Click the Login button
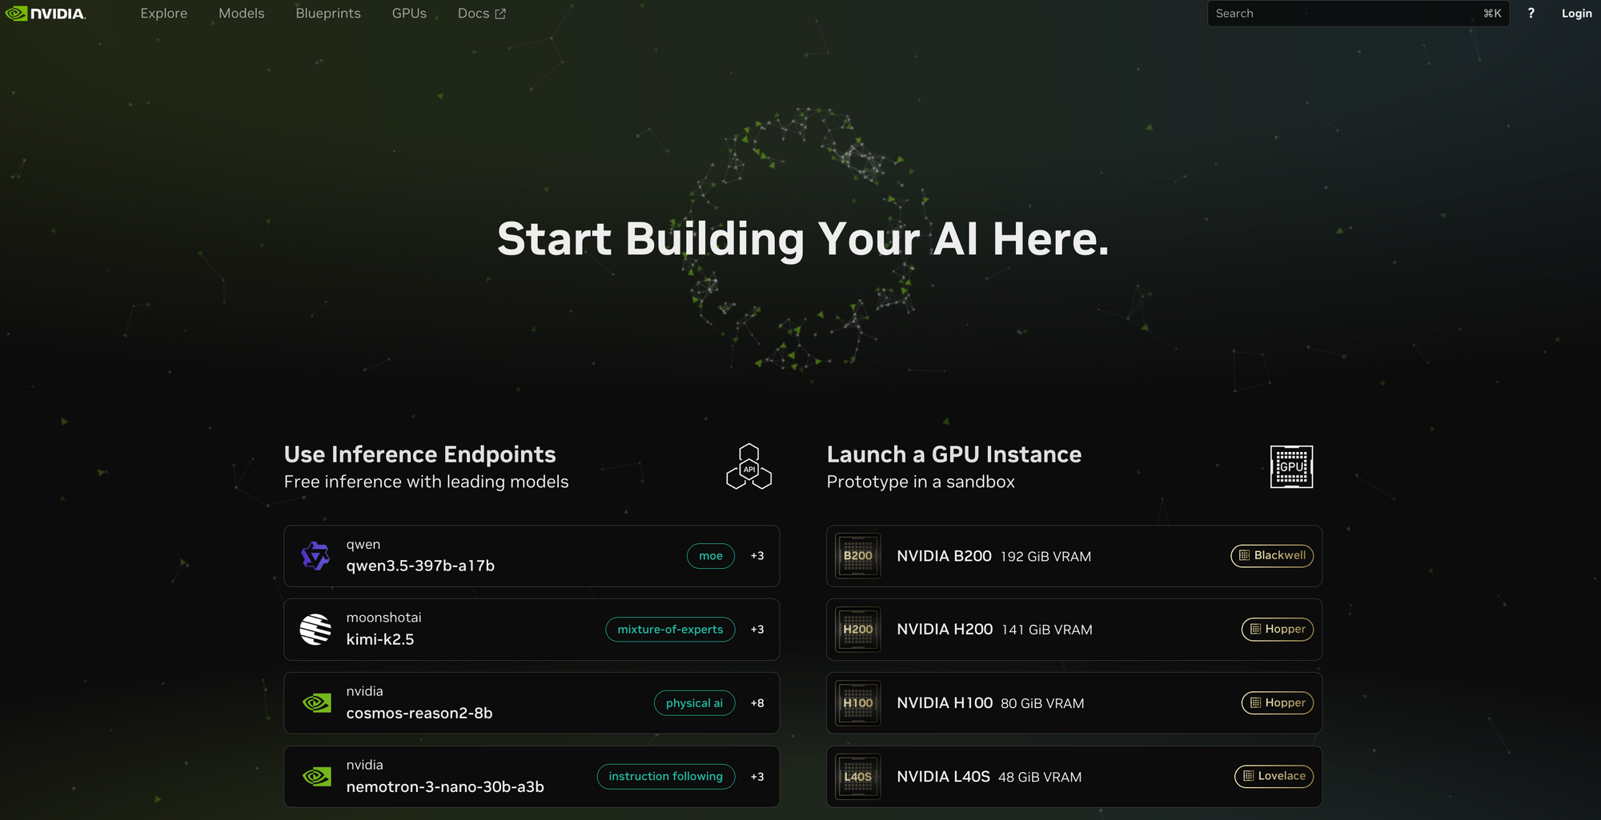This screenshot has height=820, width=1601. pyautogui.click(x=1576, y=14)
